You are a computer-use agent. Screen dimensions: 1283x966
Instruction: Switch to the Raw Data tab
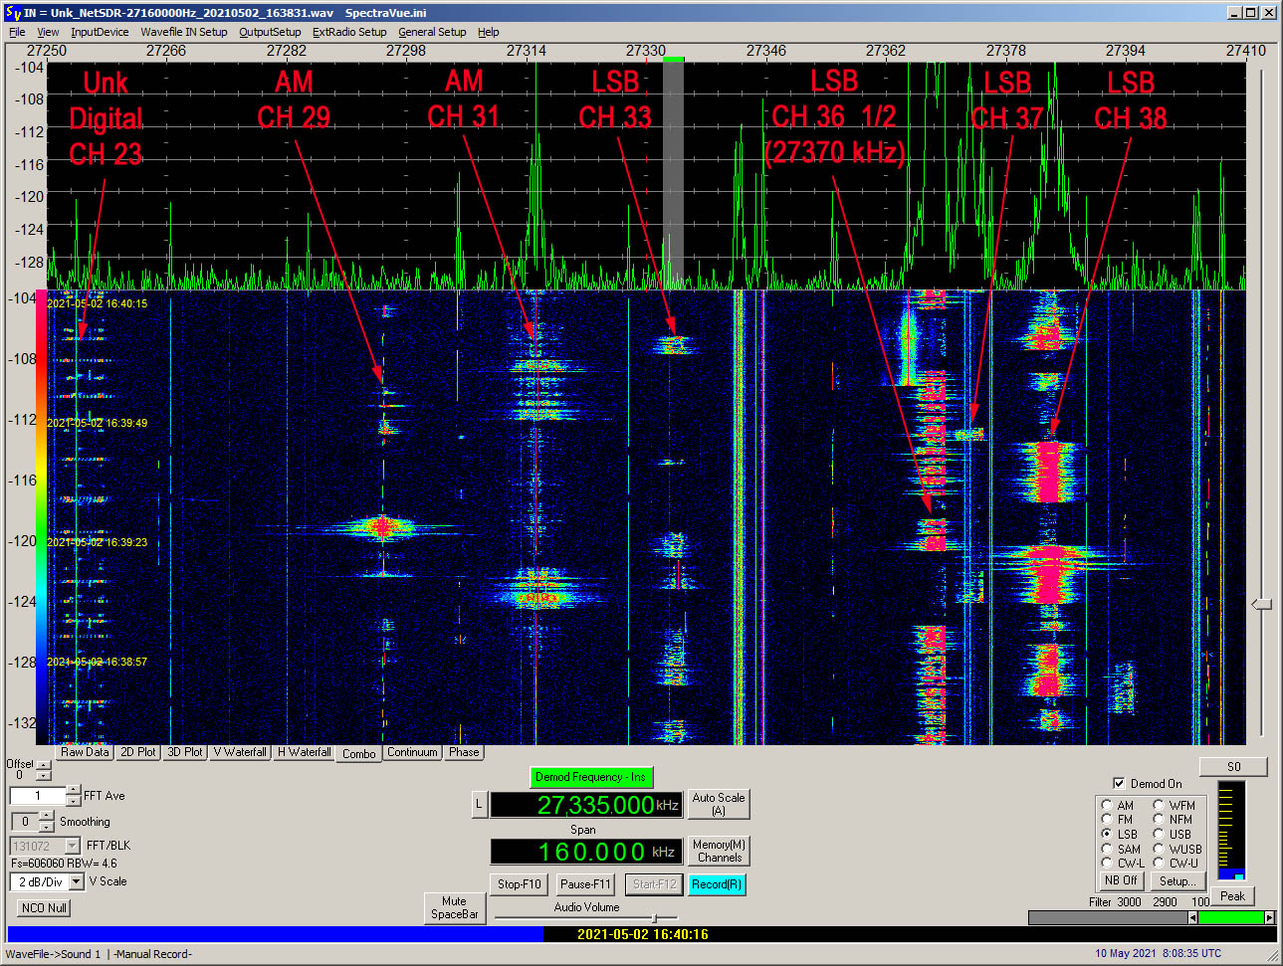tap(85, 752)
